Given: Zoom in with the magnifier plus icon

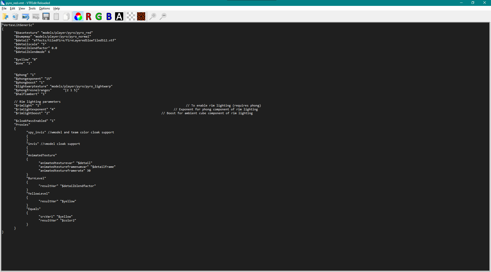Looking at the screenshot, I should [x=153, y=16].
